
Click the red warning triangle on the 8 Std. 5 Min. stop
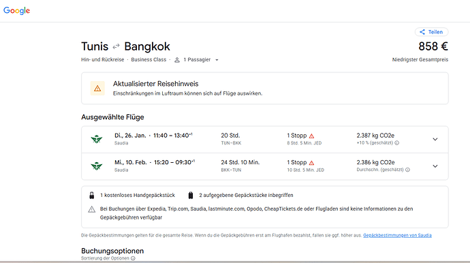(x=312, y=136)
